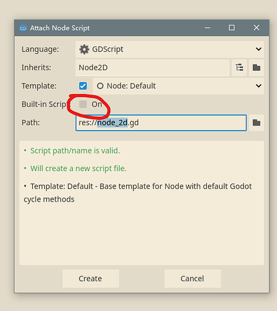The image size is (277, 311).
Task: Uncheck the Template checkbox
Action: tap(83, 86)
